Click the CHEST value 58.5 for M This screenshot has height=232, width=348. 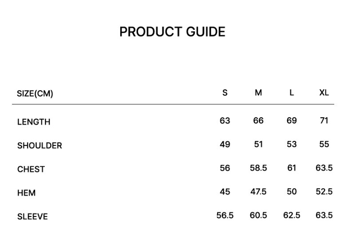tap(258, 168)
